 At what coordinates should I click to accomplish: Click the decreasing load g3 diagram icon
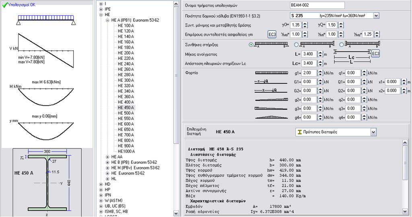(x=271, y=108)
